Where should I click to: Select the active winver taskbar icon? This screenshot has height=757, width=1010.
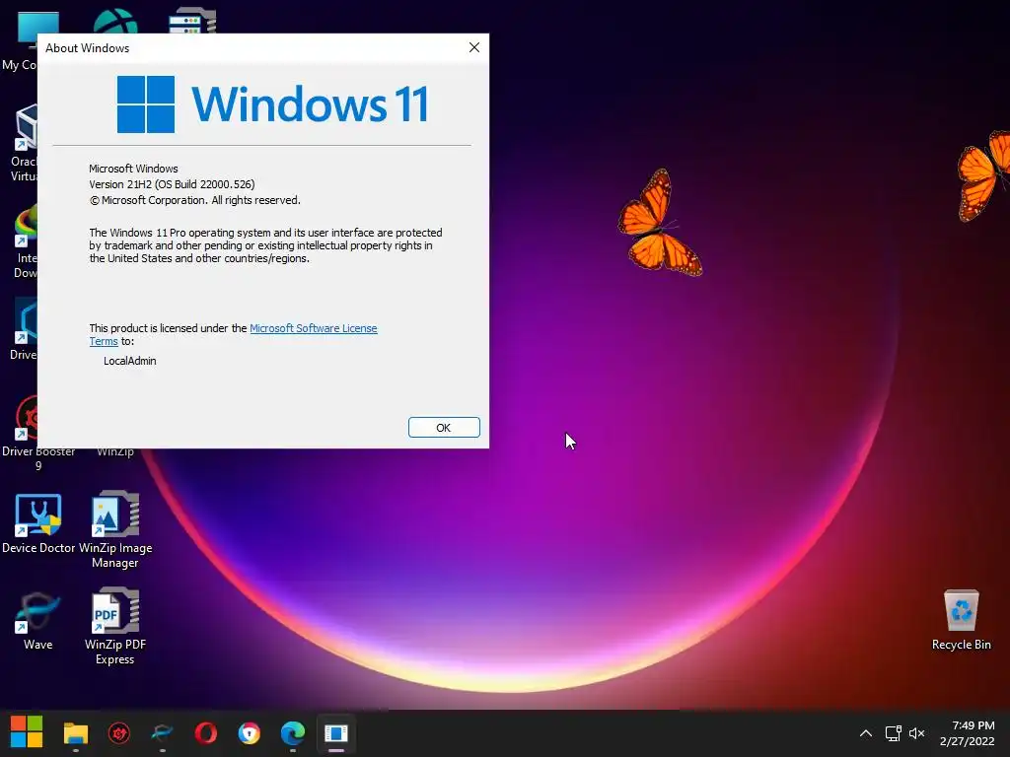pos(335,733)
